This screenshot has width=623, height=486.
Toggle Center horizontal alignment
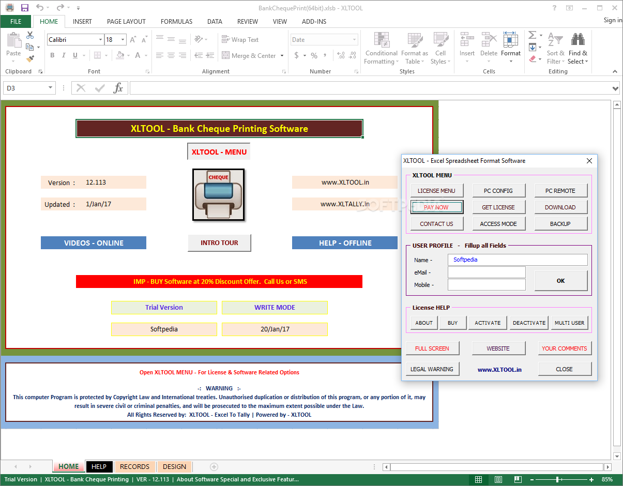171,55
